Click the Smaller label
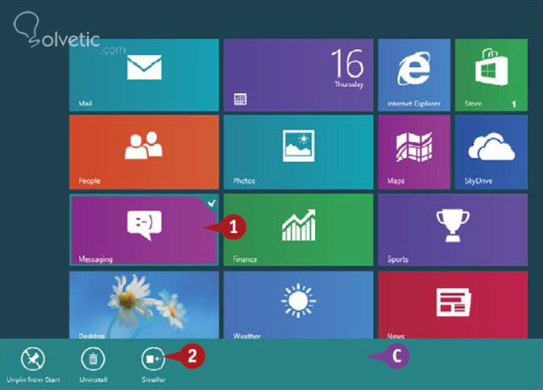543x390 pixels. click(x=153, y=380)
